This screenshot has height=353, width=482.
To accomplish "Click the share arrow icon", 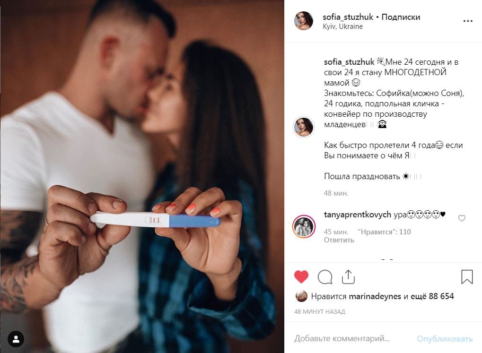I will tap(348, 277).
